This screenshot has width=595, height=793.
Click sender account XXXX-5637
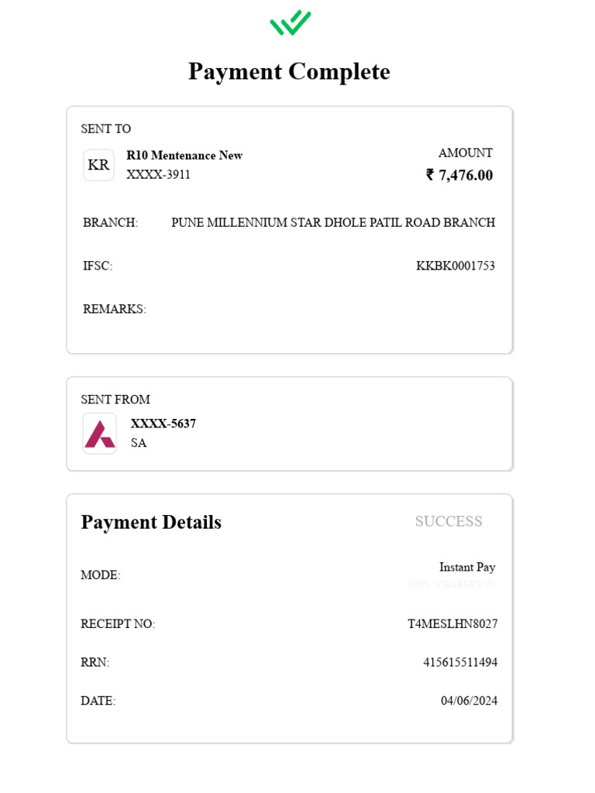(x=163, y=424)
